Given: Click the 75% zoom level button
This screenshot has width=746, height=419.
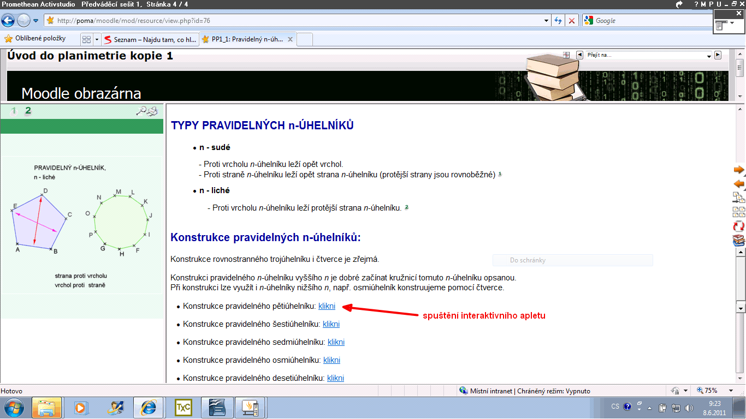Looking at the screenshot, I should coord(707,391).
